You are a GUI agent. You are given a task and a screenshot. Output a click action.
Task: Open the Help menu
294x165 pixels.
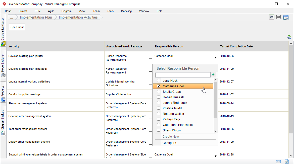click(159, 11)
